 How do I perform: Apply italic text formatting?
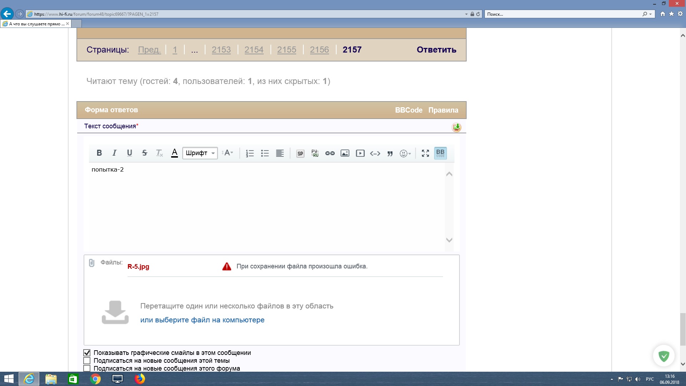[114, 153]
